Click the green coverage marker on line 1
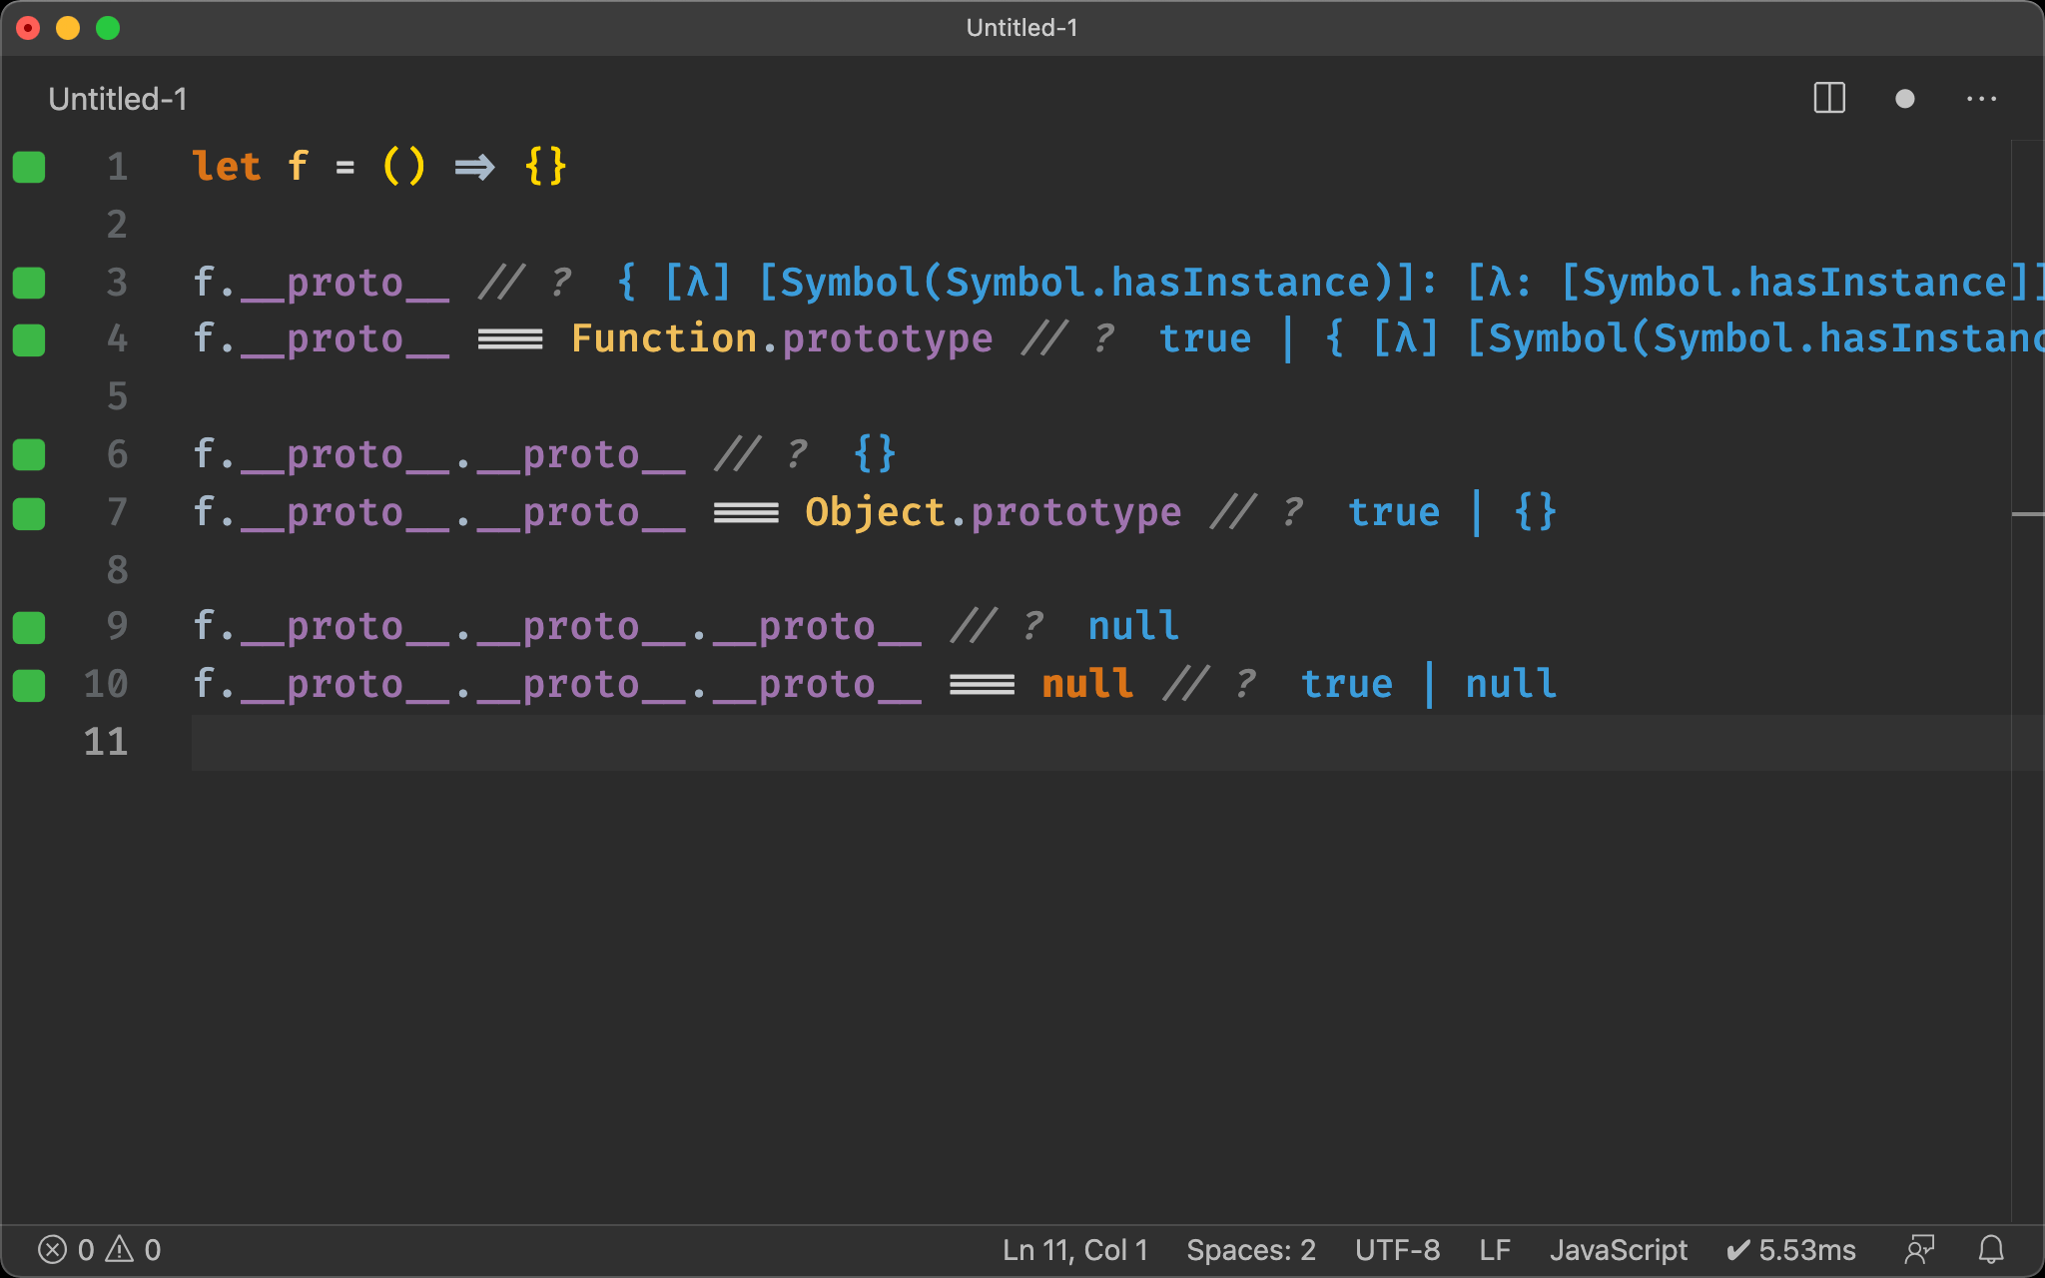The width and height of the screenshot is (2045, 1278). click(29, 167)
